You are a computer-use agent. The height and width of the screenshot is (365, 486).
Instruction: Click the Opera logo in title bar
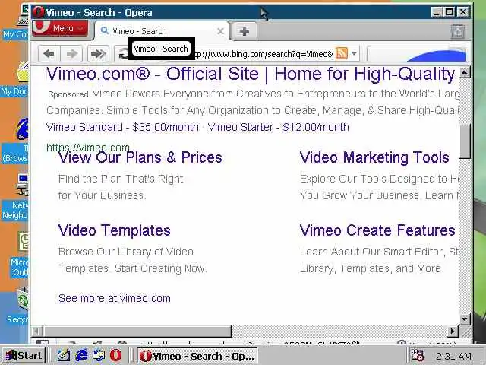pyautogui.click(x=39, y=12)
